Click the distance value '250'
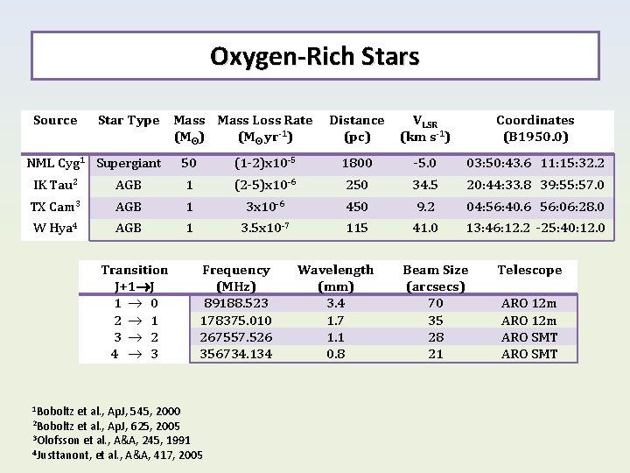Image resolution: width=630 pixels, height=473 pixels. (357, 185)
